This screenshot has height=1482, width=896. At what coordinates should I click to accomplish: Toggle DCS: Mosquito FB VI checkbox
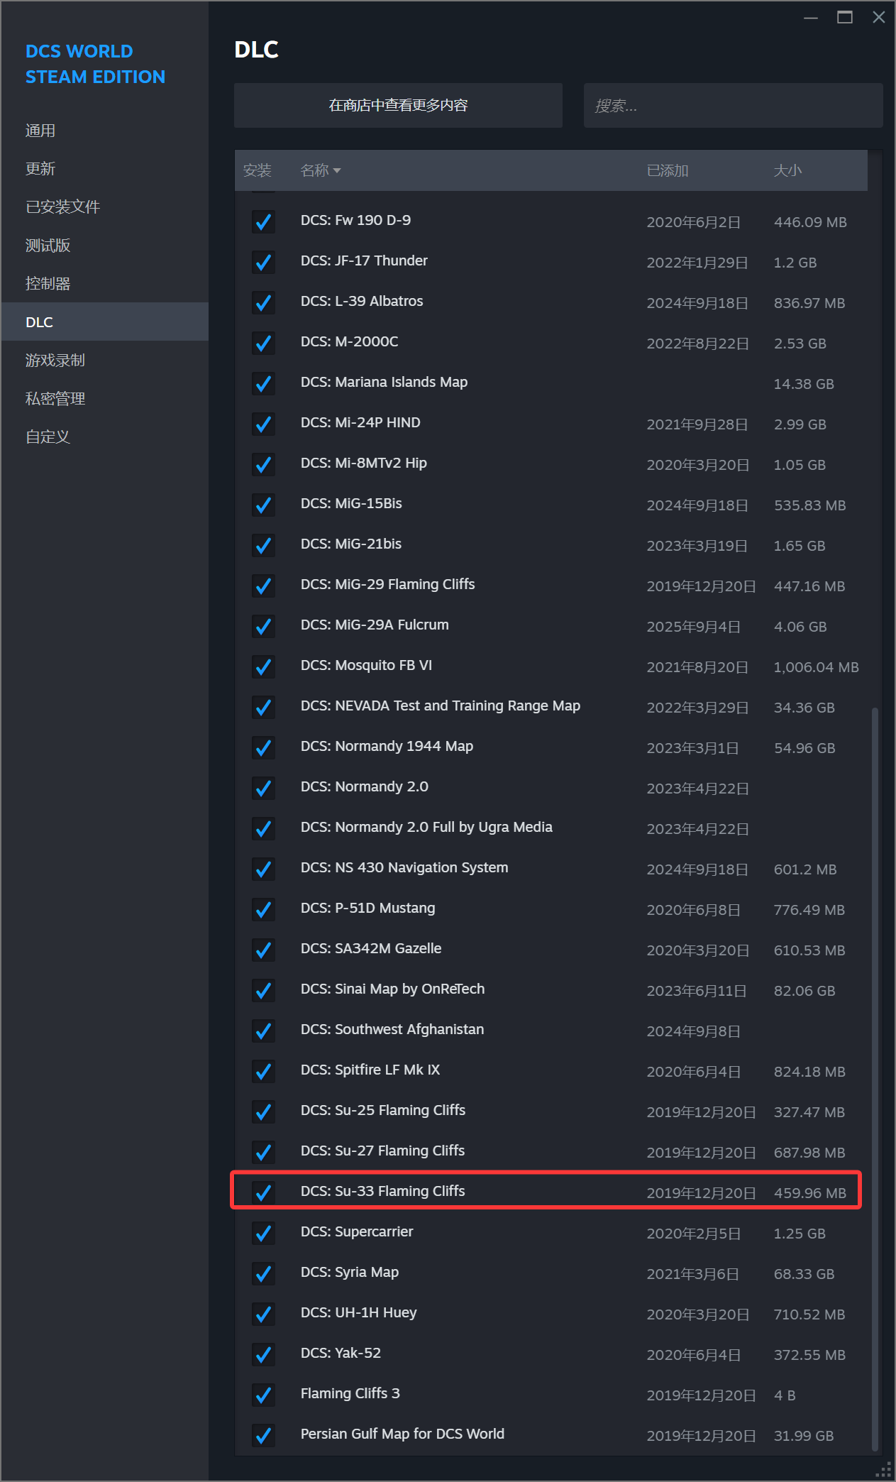click(x=263, y=666)
